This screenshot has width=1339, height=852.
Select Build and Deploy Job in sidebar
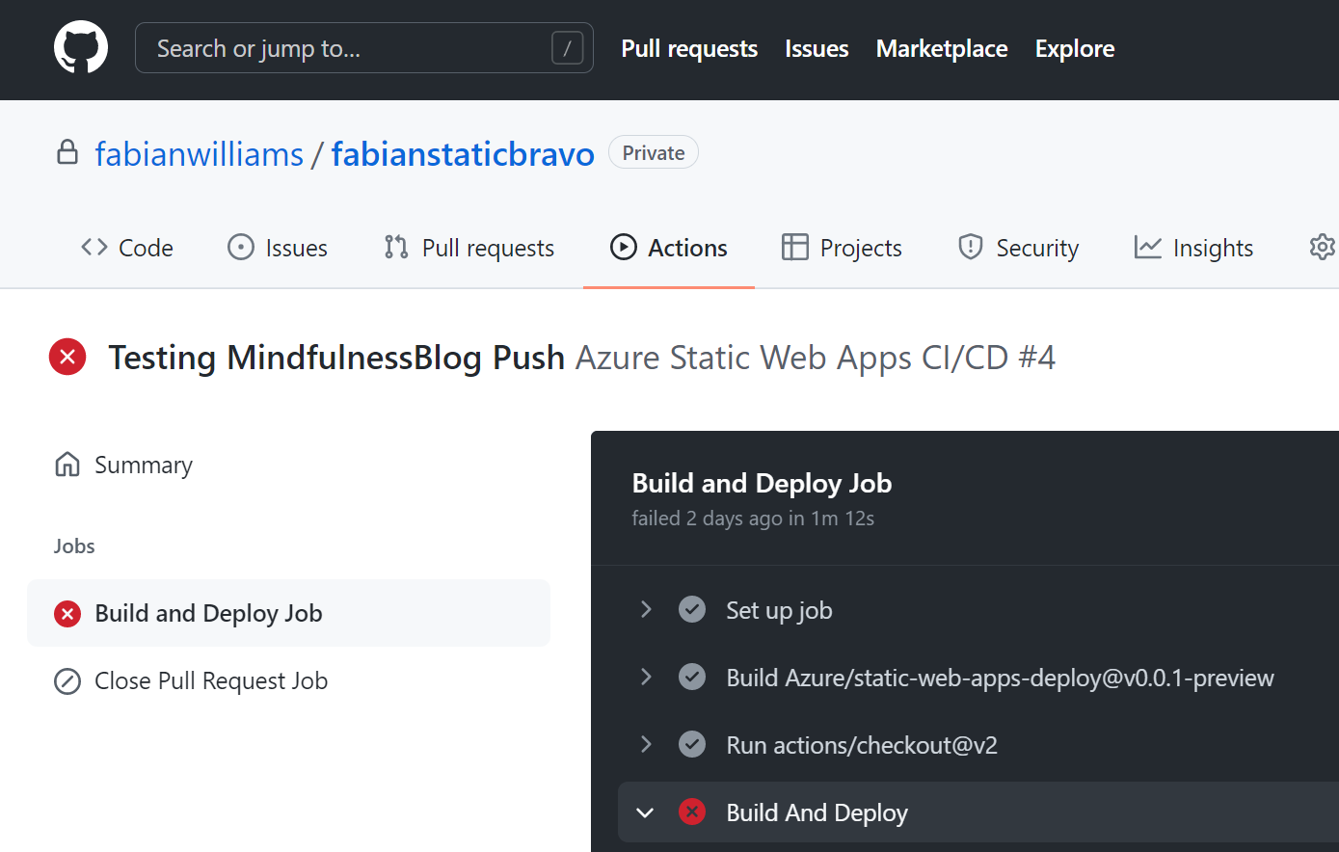(x=288, y=613)
